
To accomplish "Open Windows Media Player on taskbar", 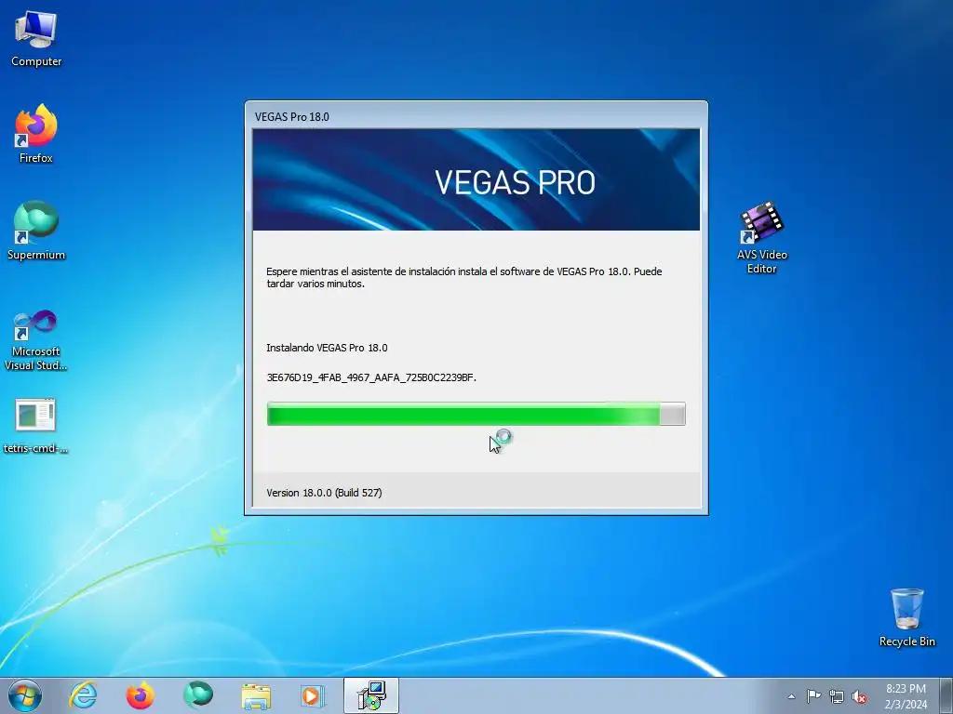I will pos(313,695).
